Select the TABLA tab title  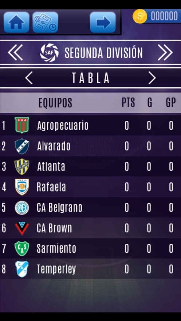(91, 78)
